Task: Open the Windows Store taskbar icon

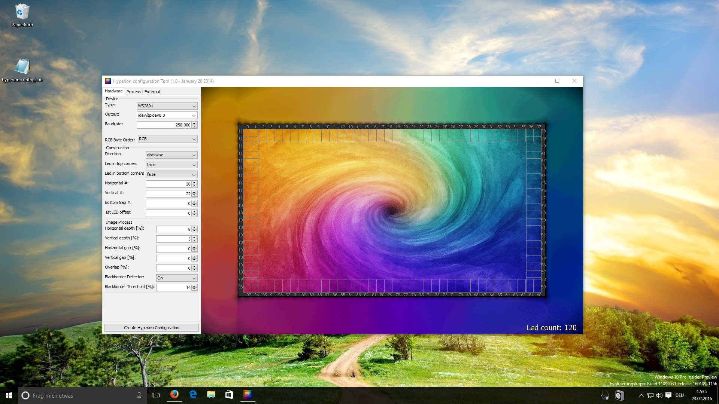Action: pyautogui.click(x=229, y=395)
